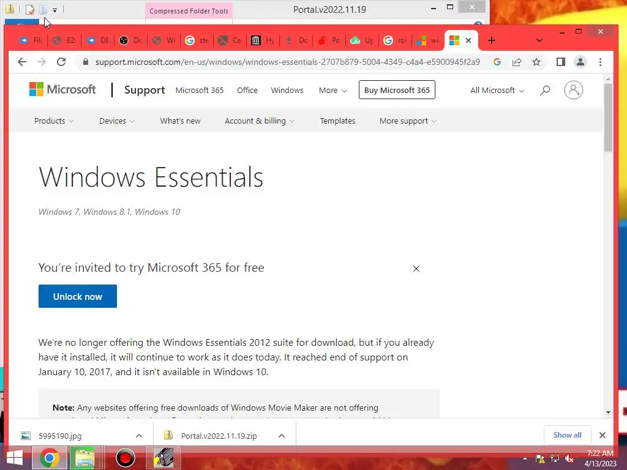Show hidden tray icons arrow
This screenshot has height=470, width=627.
tap(525, 458)
